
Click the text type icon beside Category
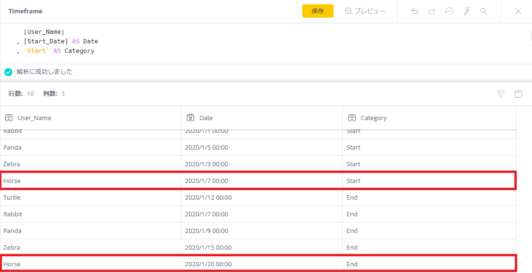click(352, 118)
